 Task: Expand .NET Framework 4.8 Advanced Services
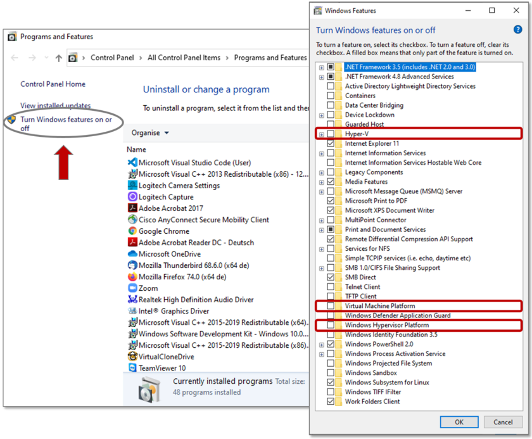(322, 76)
